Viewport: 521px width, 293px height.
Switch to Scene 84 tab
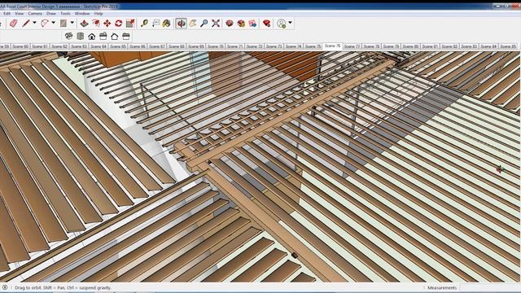(x=488, y=46)
